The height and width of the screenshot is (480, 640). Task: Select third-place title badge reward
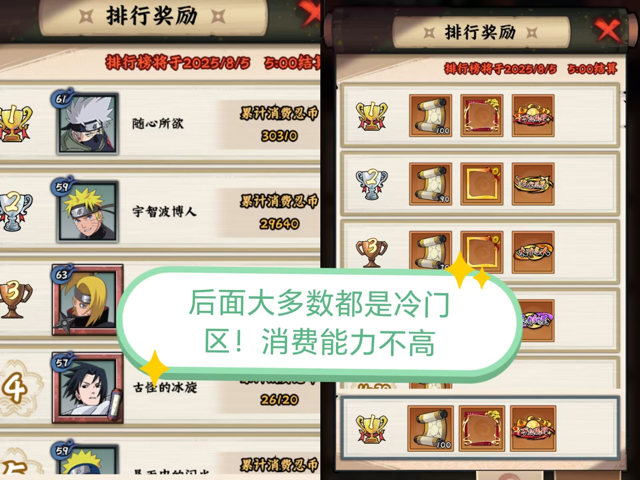[533, 252]
